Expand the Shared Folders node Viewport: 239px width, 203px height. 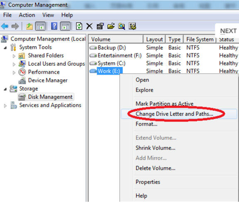pos(14,56)
